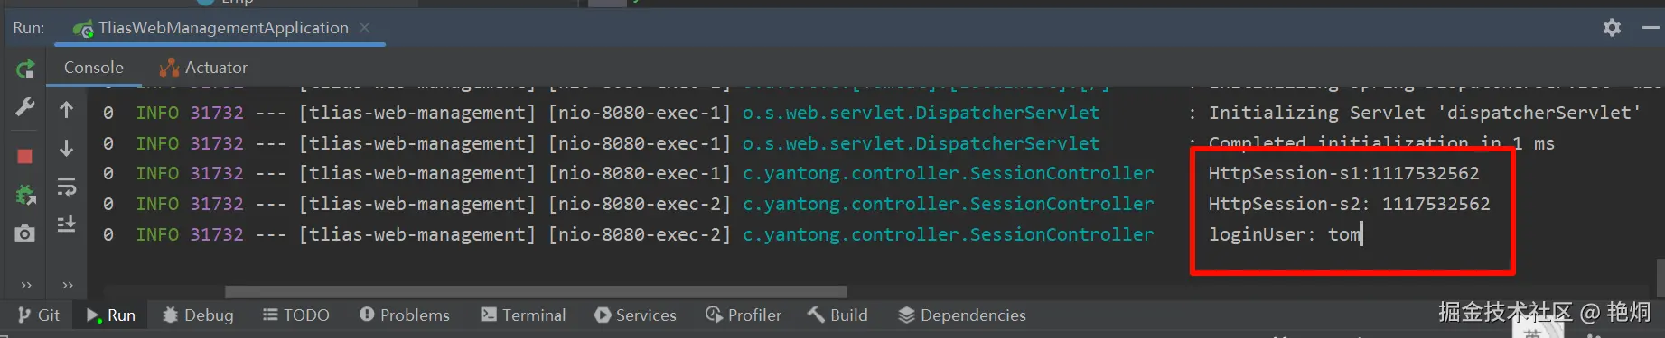Screen dimensions: 1665x338
Task: Open Run panel gear settings
Action: (x=1612, y=28)
